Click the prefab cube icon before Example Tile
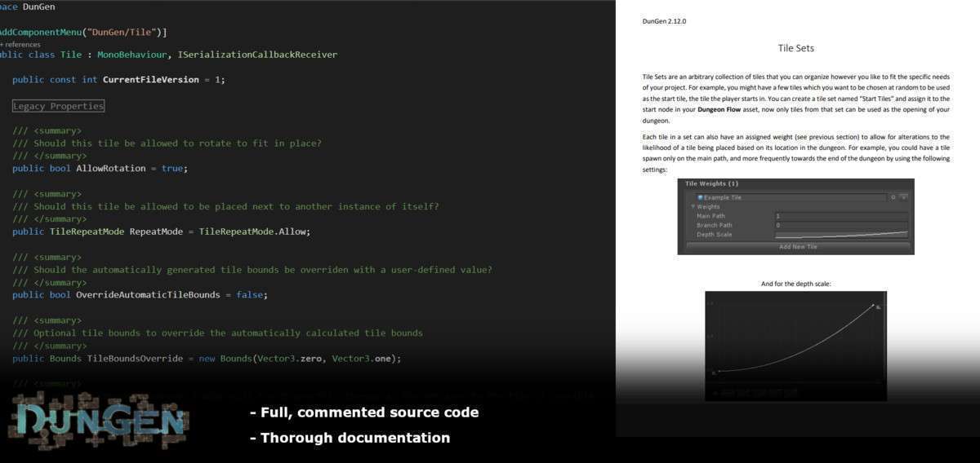 [x=701, y=197]
